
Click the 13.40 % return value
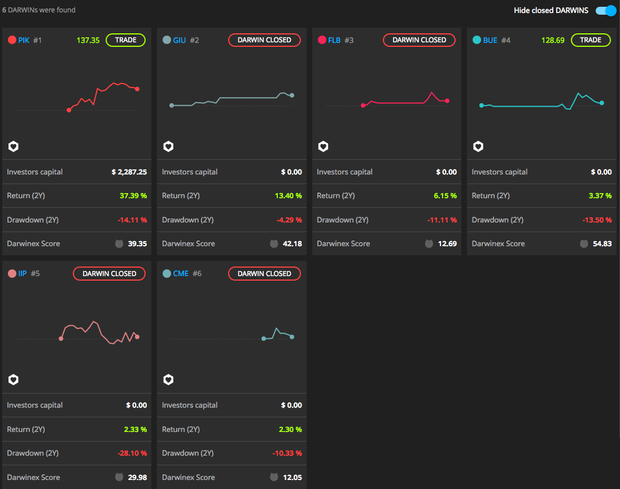click(288, 196)
